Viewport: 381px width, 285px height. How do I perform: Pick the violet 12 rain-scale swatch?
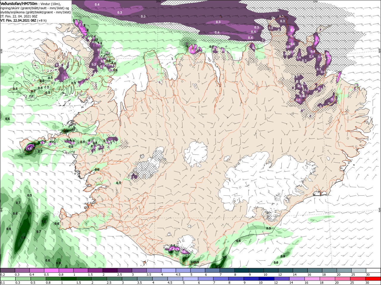pyautogui.click(x=282, y=279)
